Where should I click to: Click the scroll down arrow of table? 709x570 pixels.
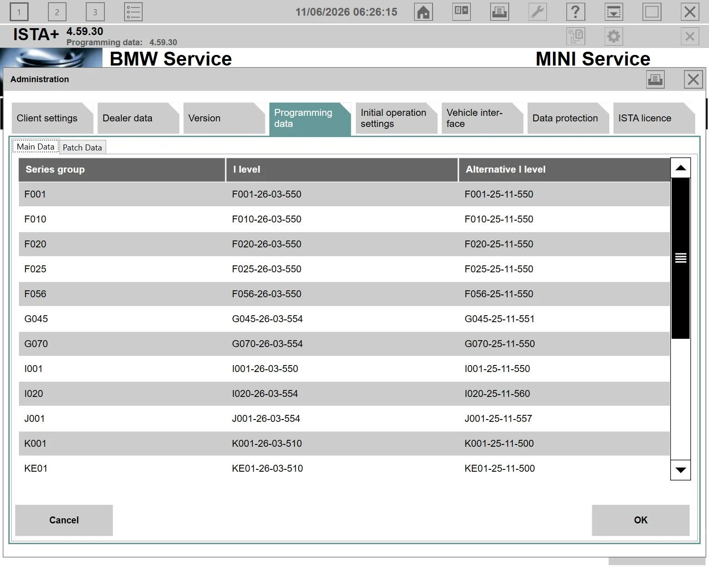point(680,470)
